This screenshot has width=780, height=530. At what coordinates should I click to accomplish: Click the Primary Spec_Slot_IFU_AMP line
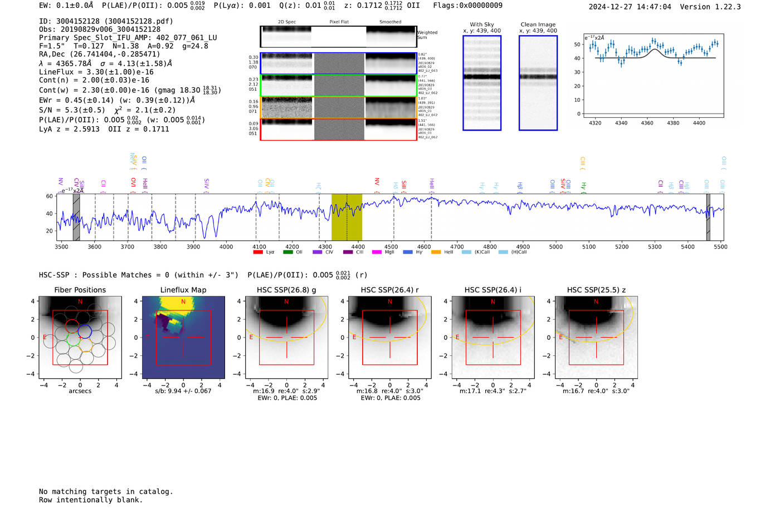tap(128, 37)
